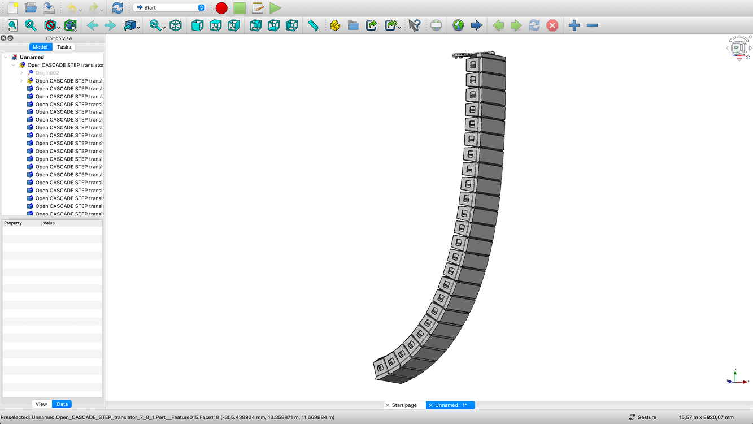
Task: Expand the Origin002 tree item
Action: pos(21,73)
